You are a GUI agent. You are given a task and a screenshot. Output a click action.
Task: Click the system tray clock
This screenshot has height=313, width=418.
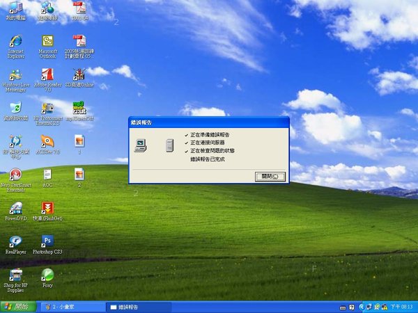pyautogui.click(x=402, y=307)
